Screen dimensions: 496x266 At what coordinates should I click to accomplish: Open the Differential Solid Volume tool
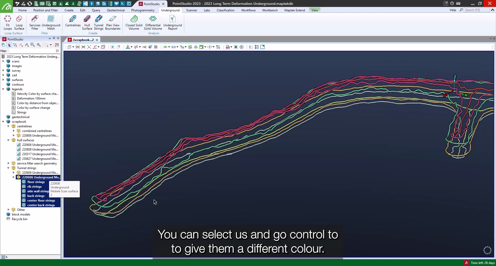(152, 22)
